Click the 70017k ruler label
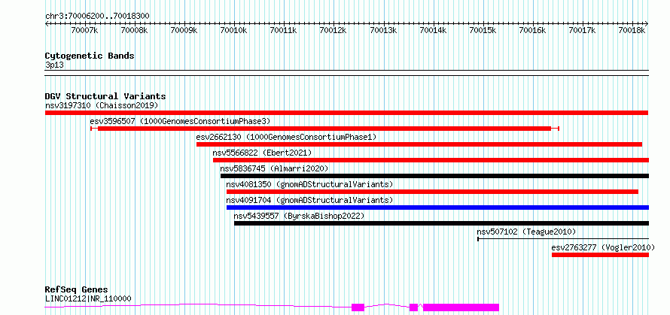Screen dimensions: 670x315 (x=583, y=30)
